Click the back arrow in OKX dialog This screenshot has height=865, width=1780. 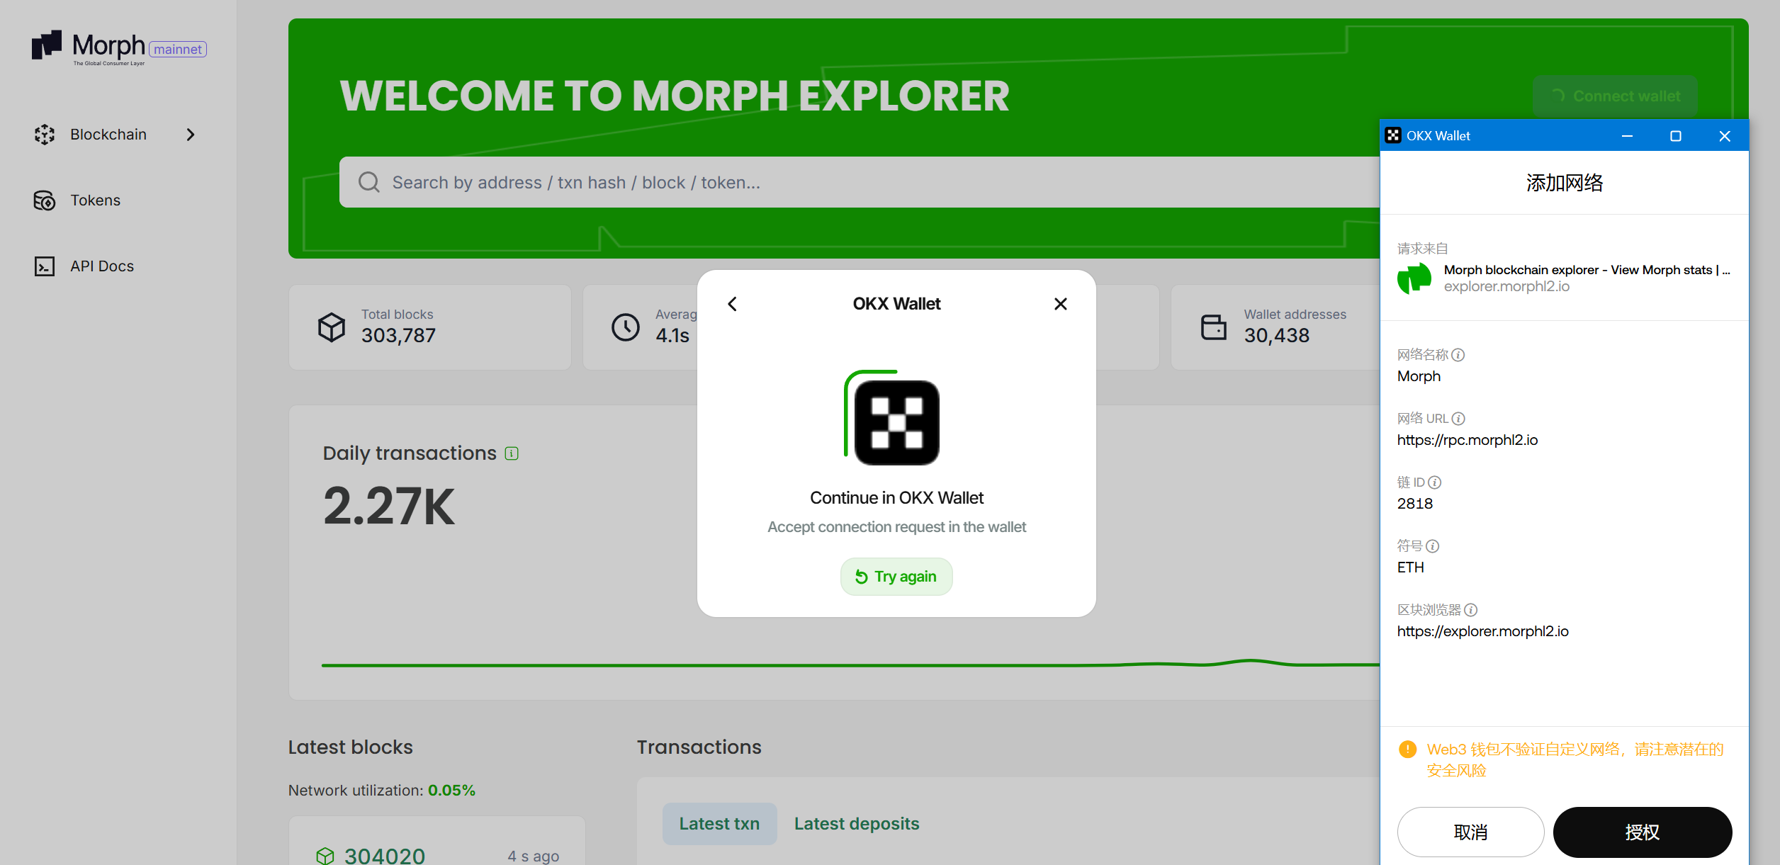pyautogui.click(x=732, y=303)
